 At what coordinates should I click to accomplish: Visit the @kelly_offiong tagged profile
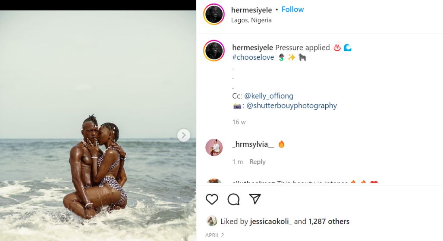coord(268,96)
